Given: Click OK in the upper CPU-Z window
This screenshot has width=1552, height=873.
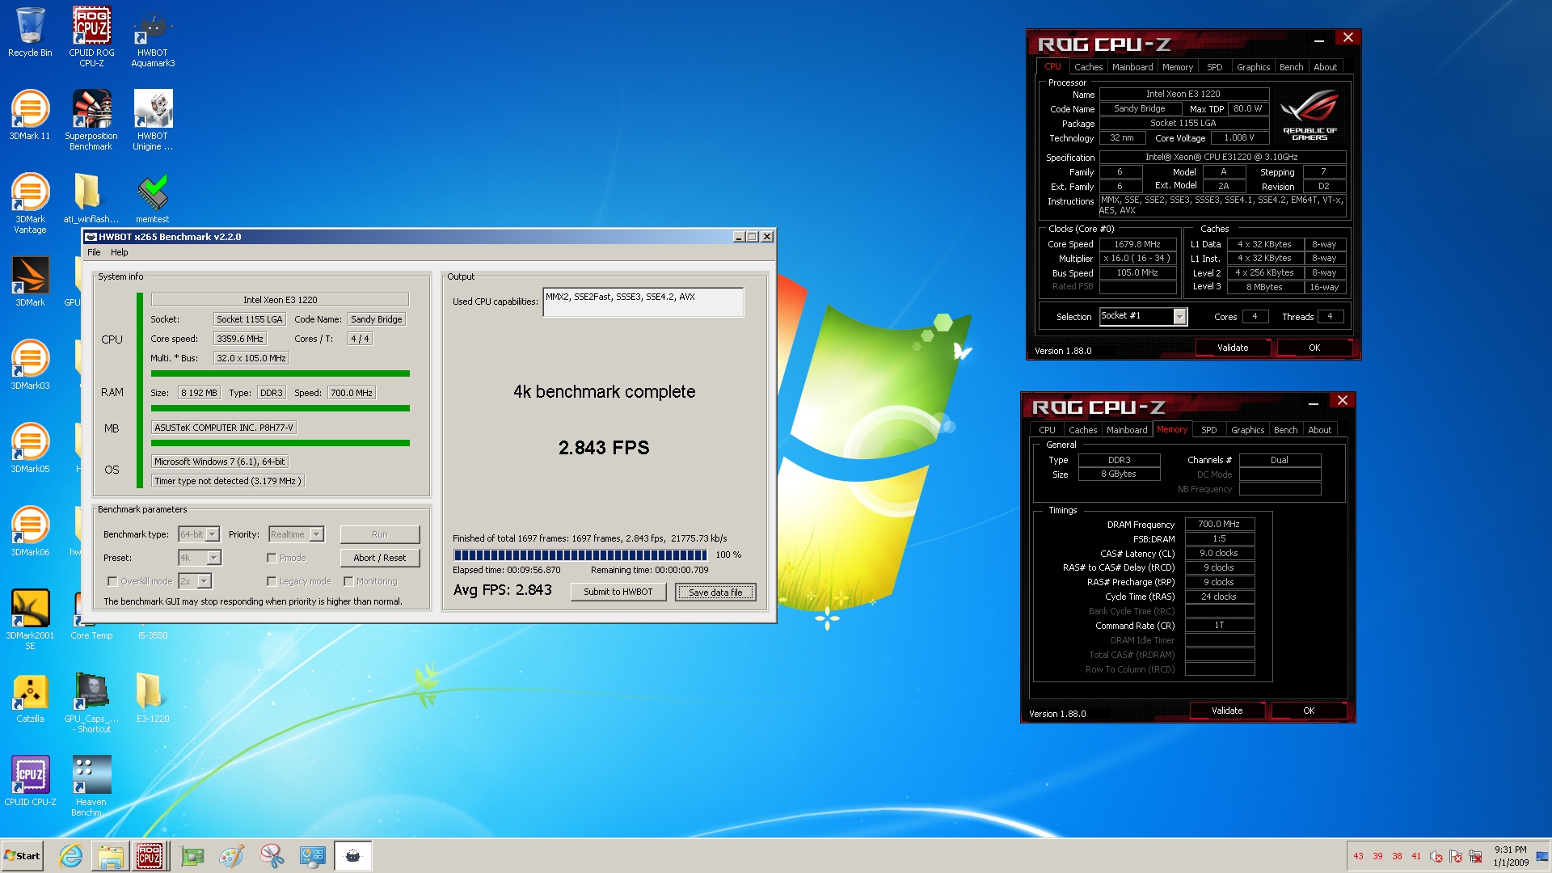Looking at the screenshot, I should 1314,348.
